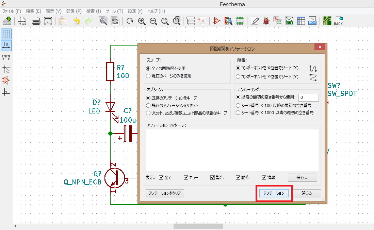
Task: Generate bill of materials BOM icon
Action: pyautogui.click(x=312, y=21)
